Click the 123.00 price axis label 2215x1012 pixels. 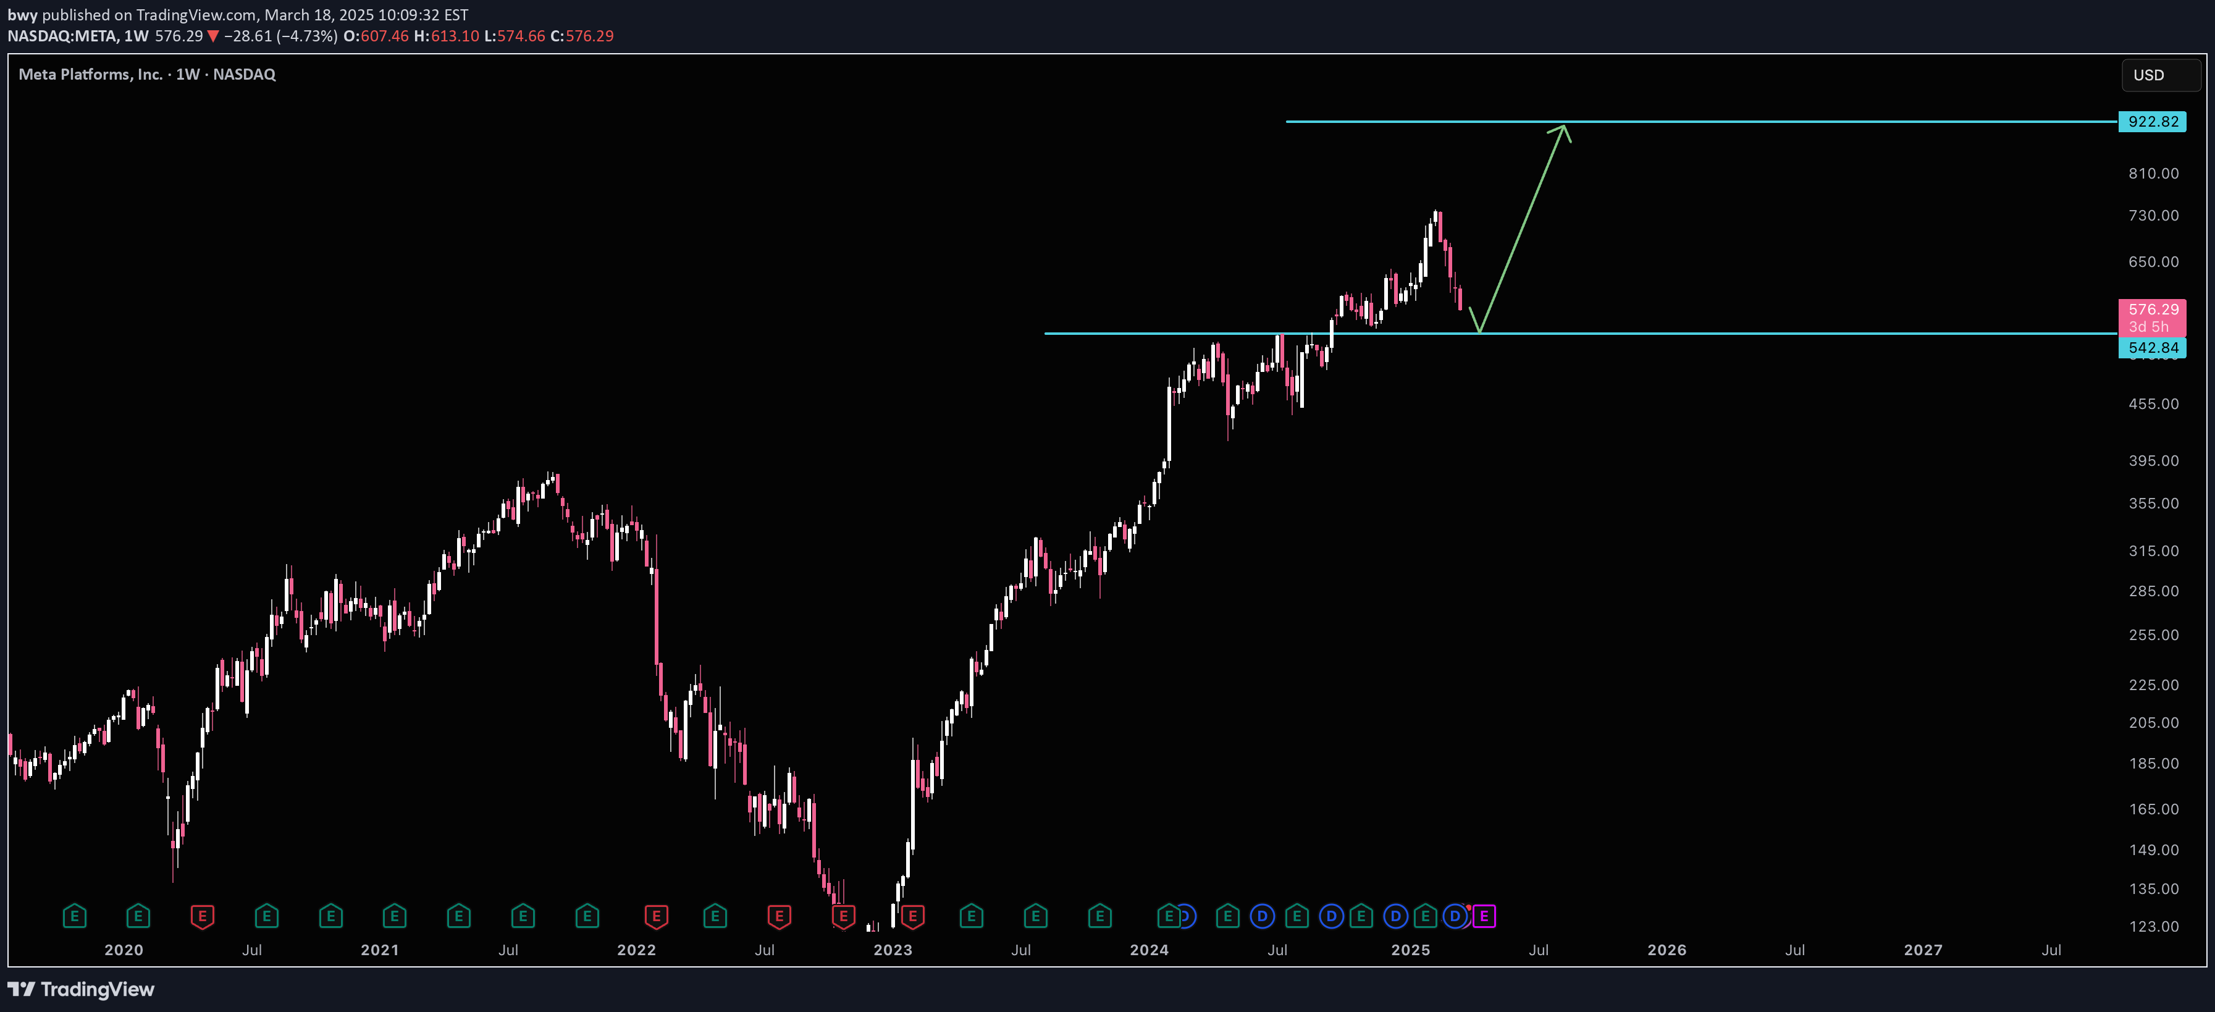point(2154,927)
